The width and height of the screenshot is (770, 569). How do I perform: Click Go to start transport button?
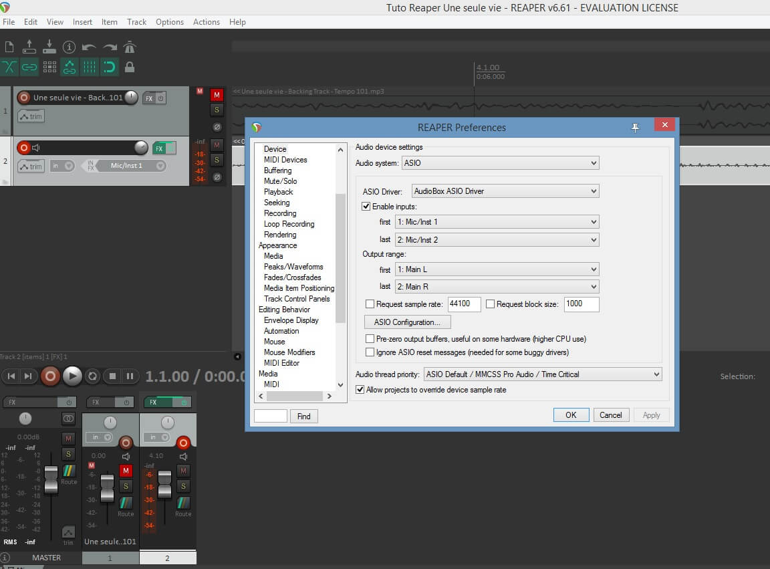11,376
